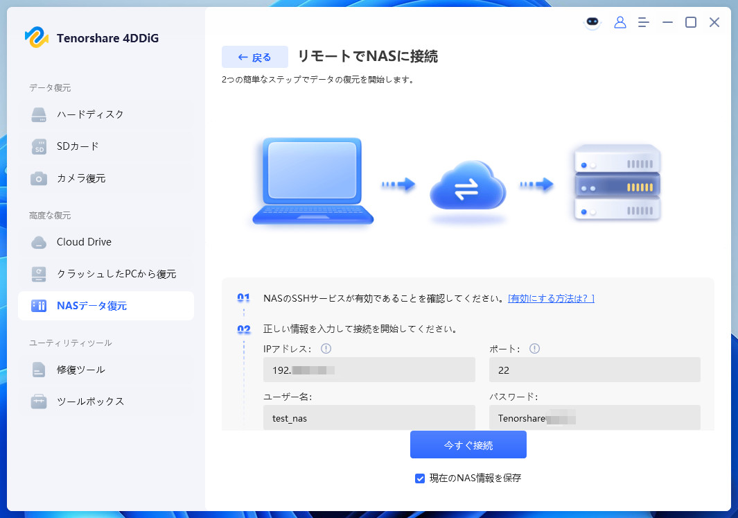Click the info icon beside IPアドレス
The image size is (738, 518).
(326, 349)
